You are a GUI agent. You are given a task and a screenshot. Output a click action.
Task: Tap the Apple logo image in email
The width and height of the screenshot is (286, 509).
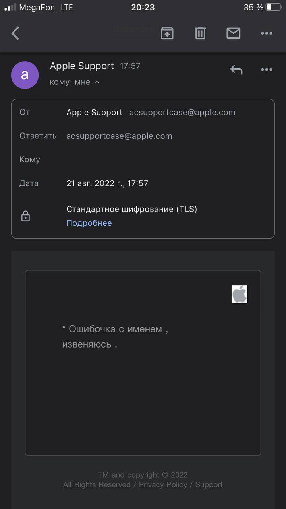click(x=240, y=294)
